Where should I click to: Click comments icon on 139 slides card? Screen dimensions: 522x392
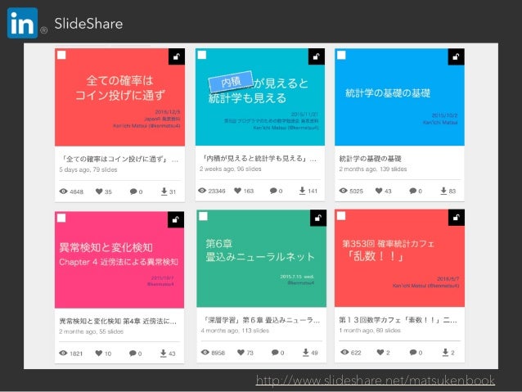pos(413,191)
